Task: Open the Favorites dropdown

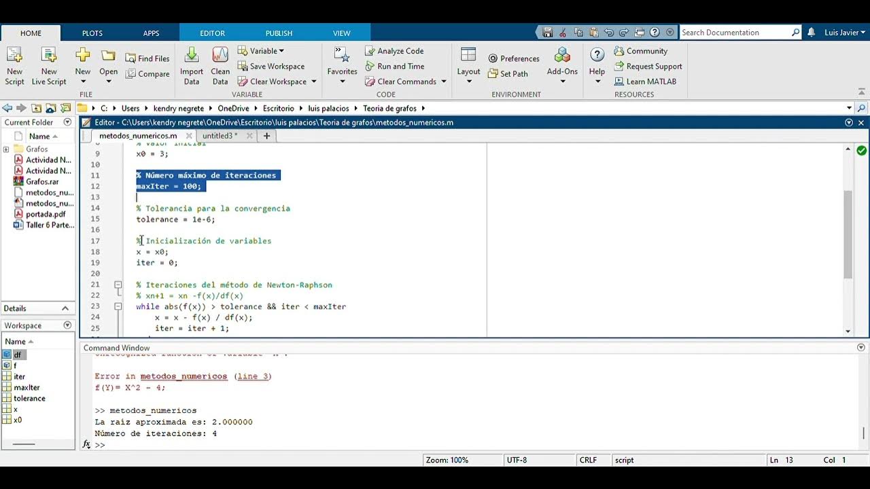Action: tap(342, 81)
